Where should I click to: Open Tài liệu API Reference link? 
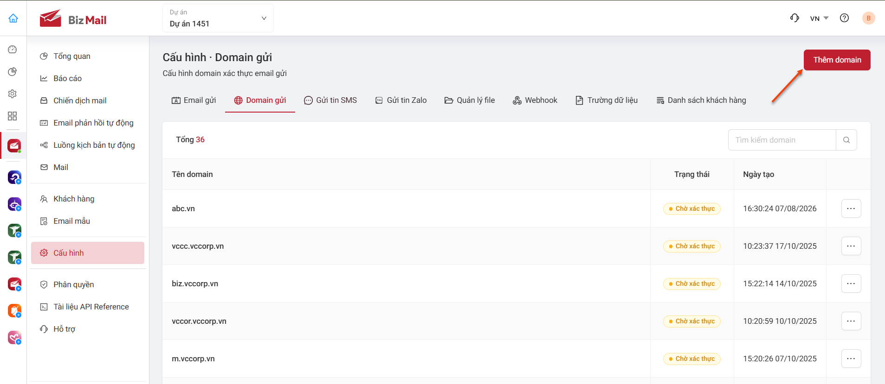click(x=91, y=307)
